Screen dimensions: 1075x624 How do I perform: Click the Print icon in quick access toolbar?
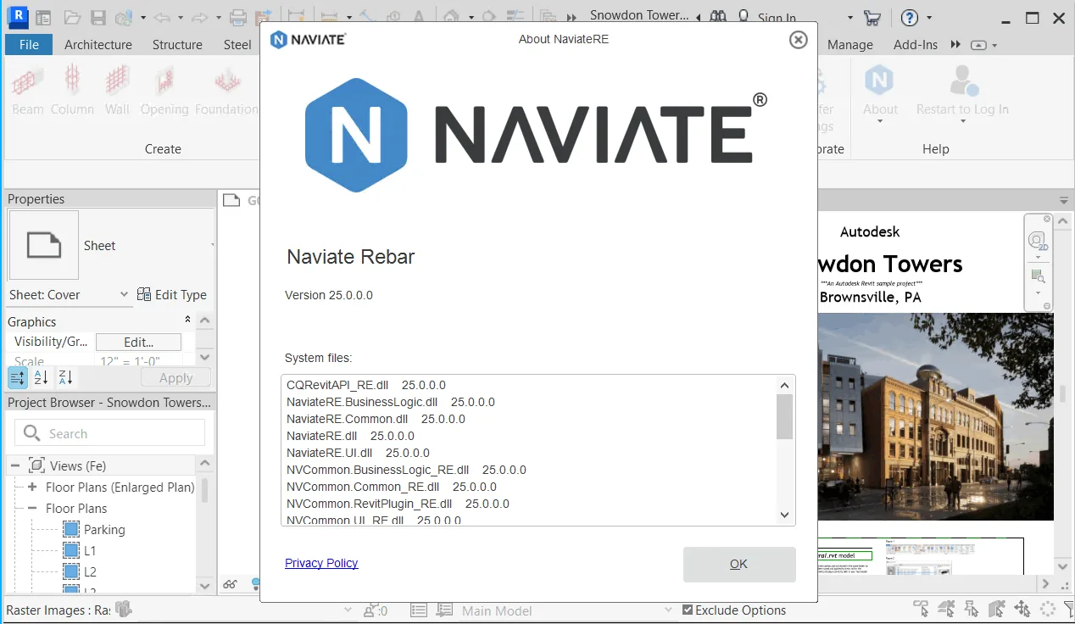238,18
